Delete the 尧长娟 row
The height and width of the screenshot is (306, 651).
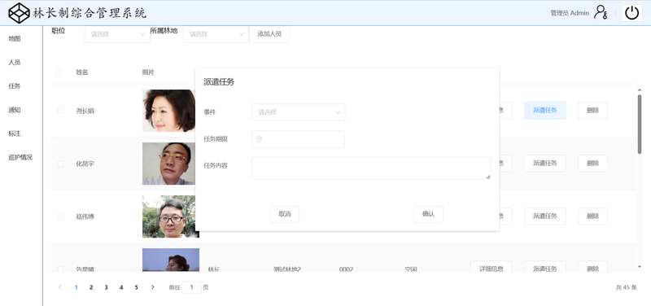point(592,111)
